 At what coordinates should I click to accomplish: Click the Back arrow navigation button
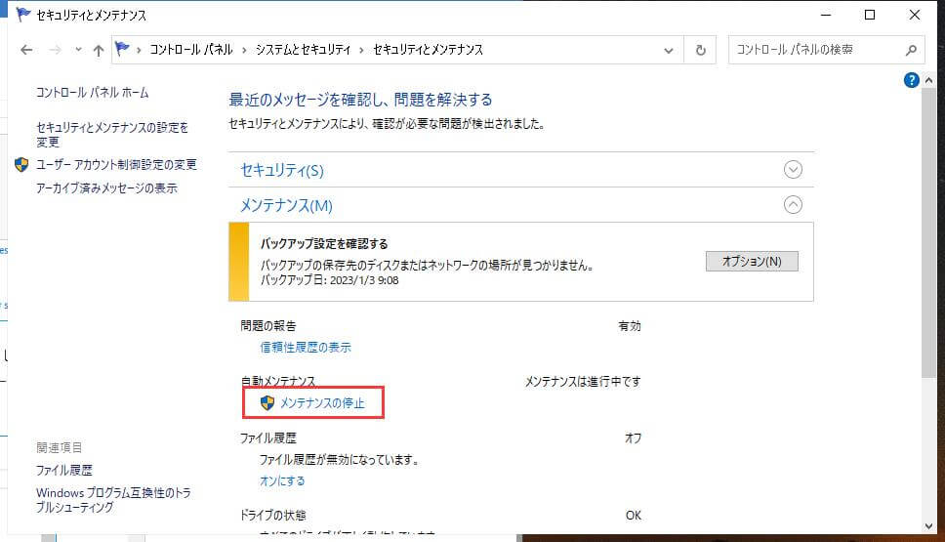(26, 50)
